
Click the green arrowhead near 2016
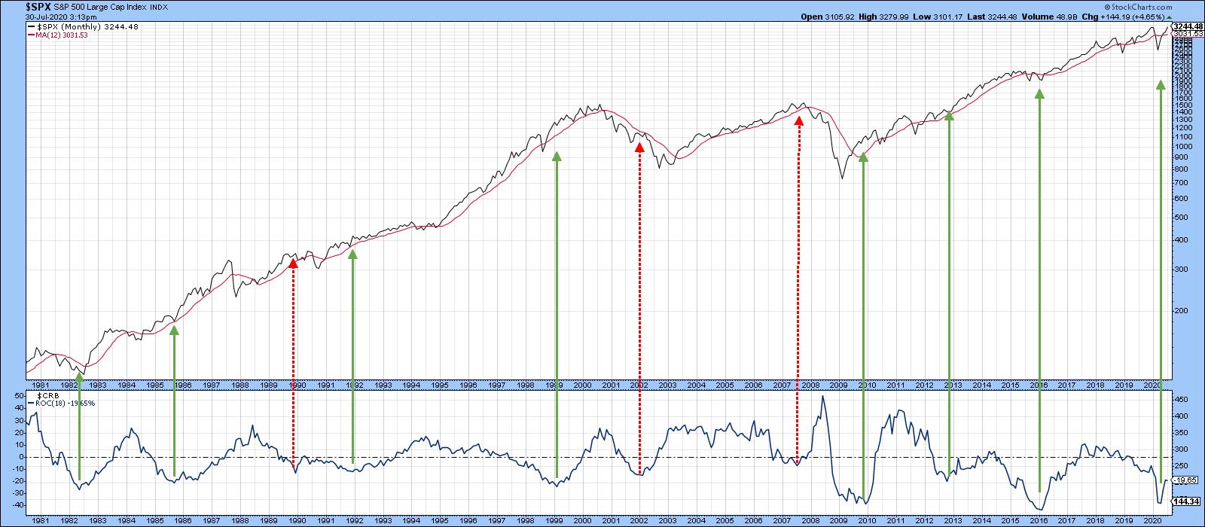point(1039,94)
